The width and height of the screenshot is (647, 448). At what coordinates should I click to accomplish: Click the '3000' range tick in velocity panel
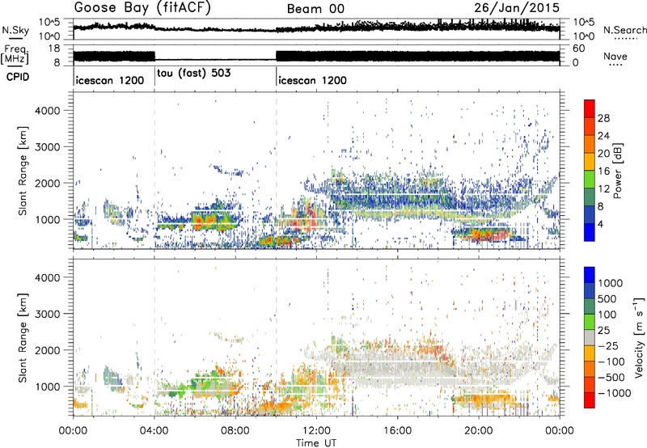[x=48, y=314]
